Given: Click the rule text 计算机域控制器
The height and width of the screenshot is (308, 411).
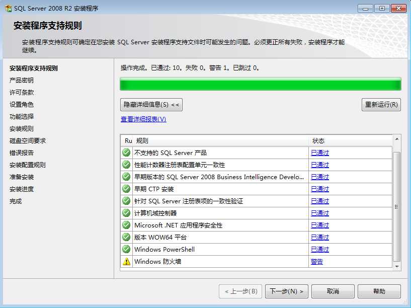Looking at the screenshot, I should coord(155,213).
